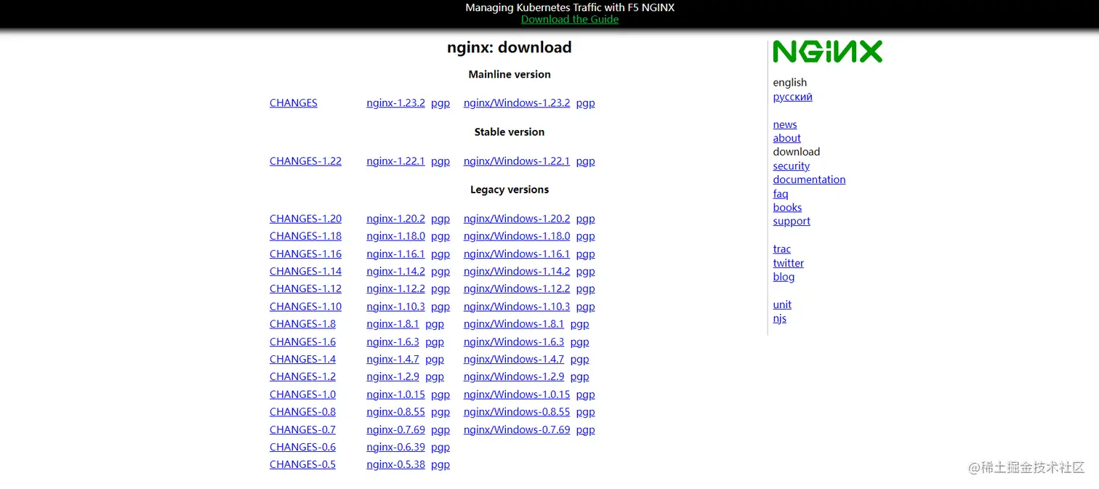Viewport: 1099px width, 489px height.
Task: Download nginx-1.20.2 legacy source
Action: (395, 219)
